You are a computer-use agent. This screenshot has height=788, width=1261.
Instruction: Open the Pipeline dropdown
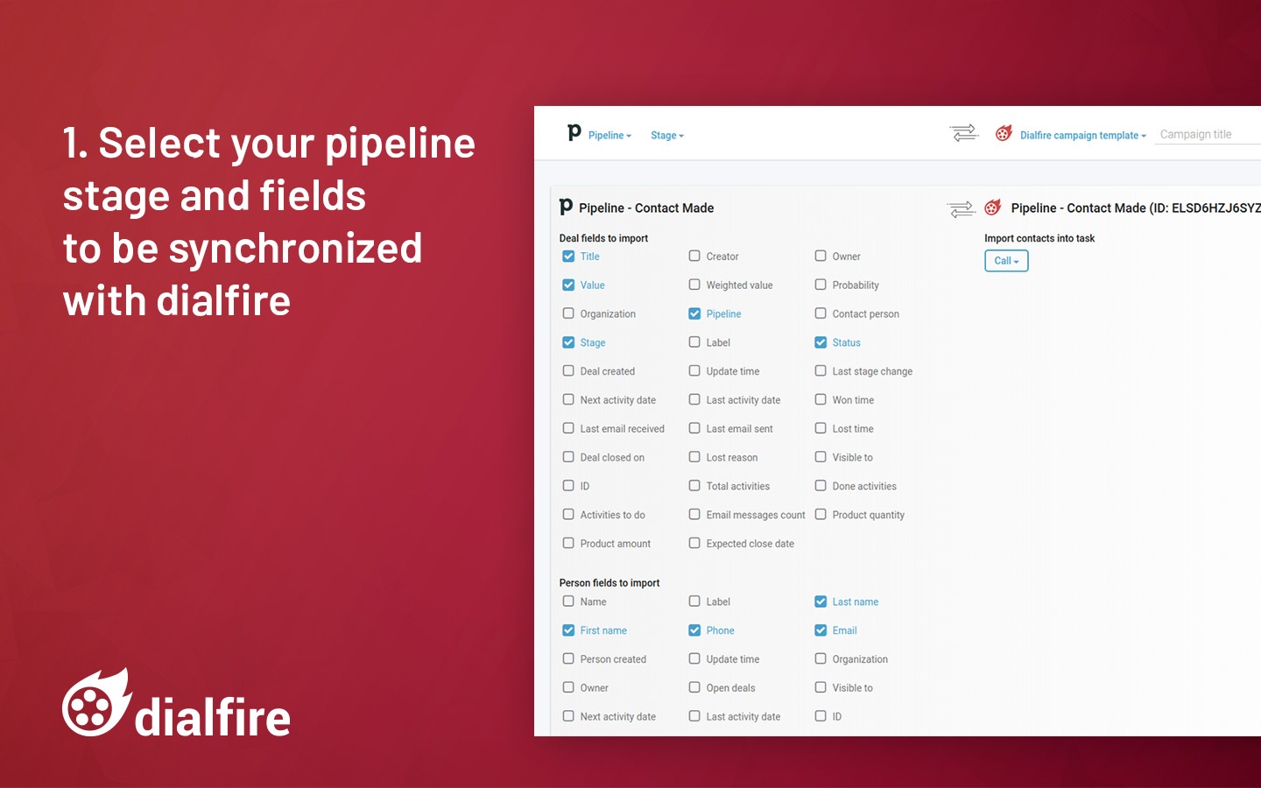[x=609, y=136]
